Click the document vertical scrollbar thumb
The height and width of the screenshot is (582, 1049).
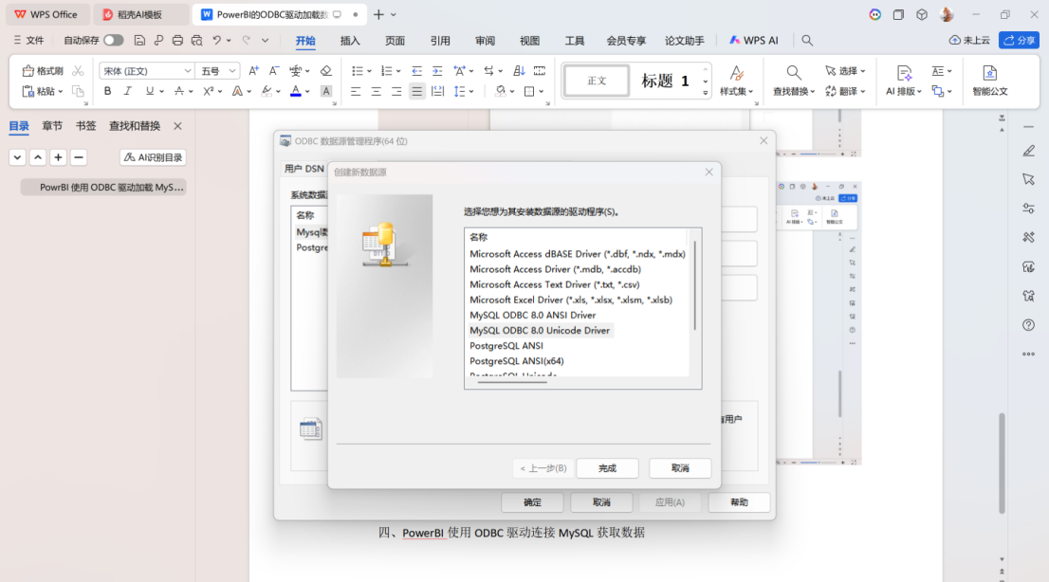pos(1002,463)
